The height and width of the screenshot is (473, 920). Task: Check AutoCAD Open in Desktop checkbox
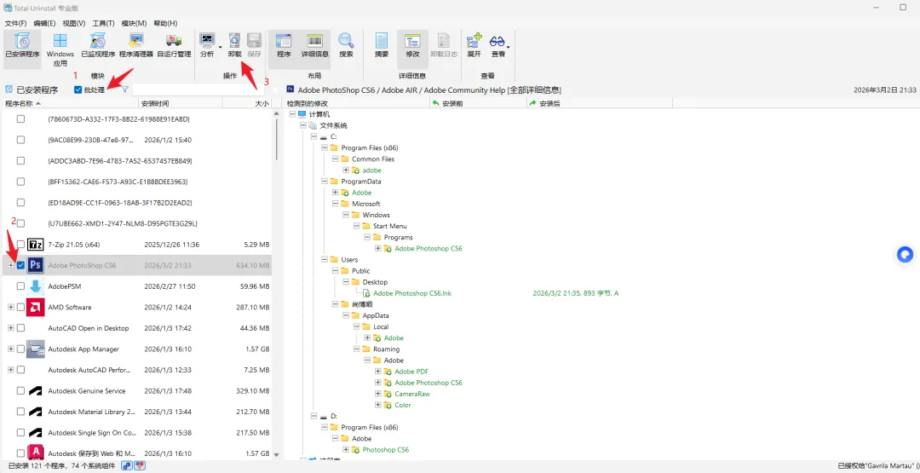[x=20, y=328]
